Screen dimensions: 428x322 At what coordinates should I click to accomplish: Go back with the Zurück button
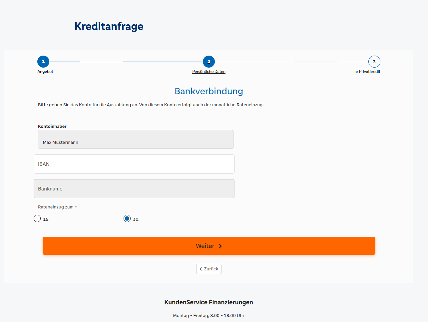click(209, 269)
